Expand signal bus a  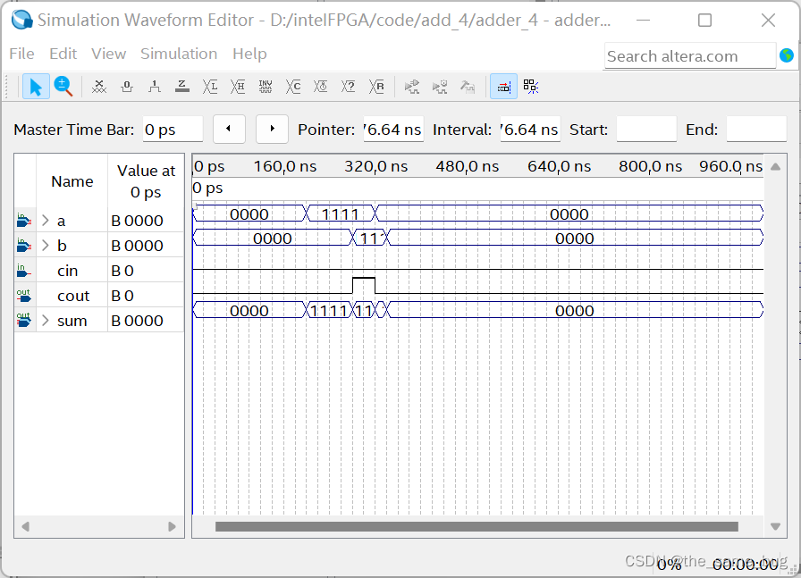pos(46,221)
